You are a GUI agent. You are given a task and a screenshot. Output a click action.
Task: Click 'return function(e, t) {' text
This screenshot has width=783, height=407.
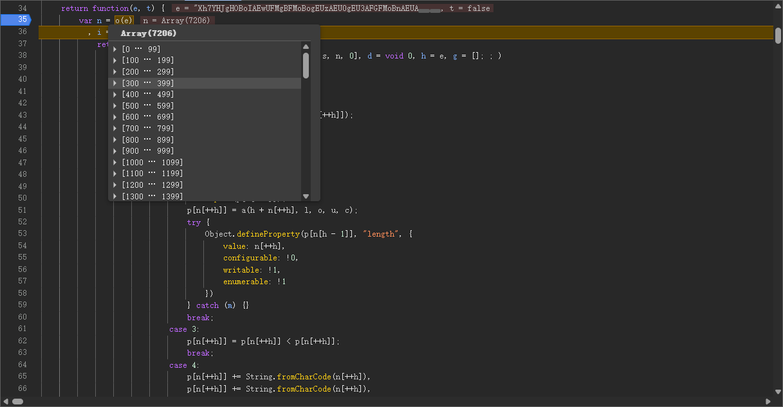click(113, 9)
